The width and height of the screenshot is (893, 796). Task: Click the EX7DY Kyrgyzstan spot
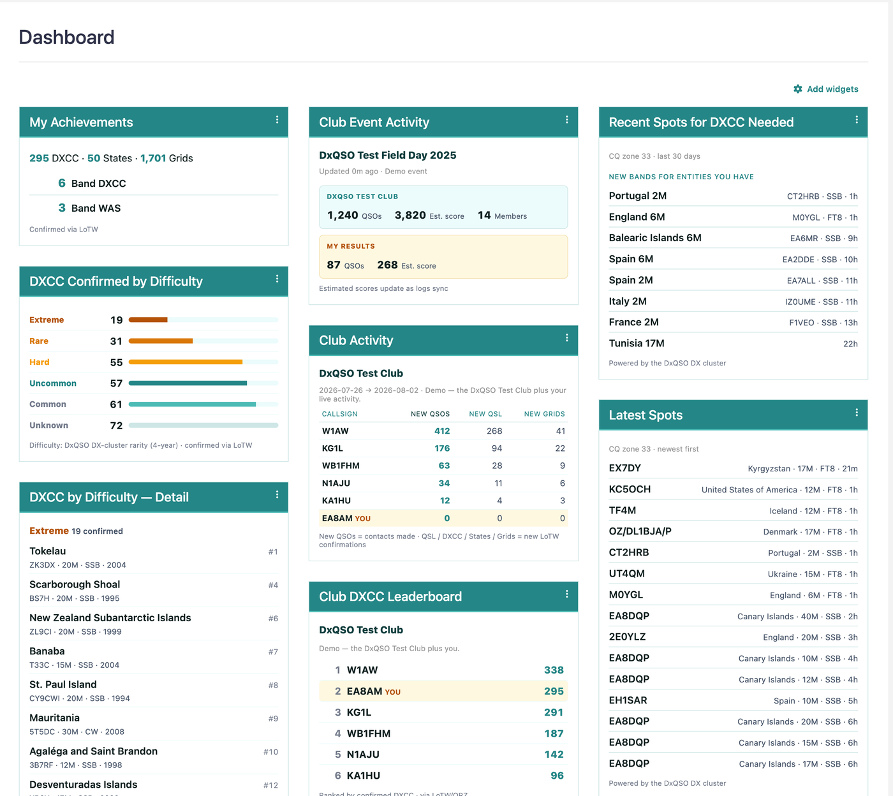[x=733, y=468]
